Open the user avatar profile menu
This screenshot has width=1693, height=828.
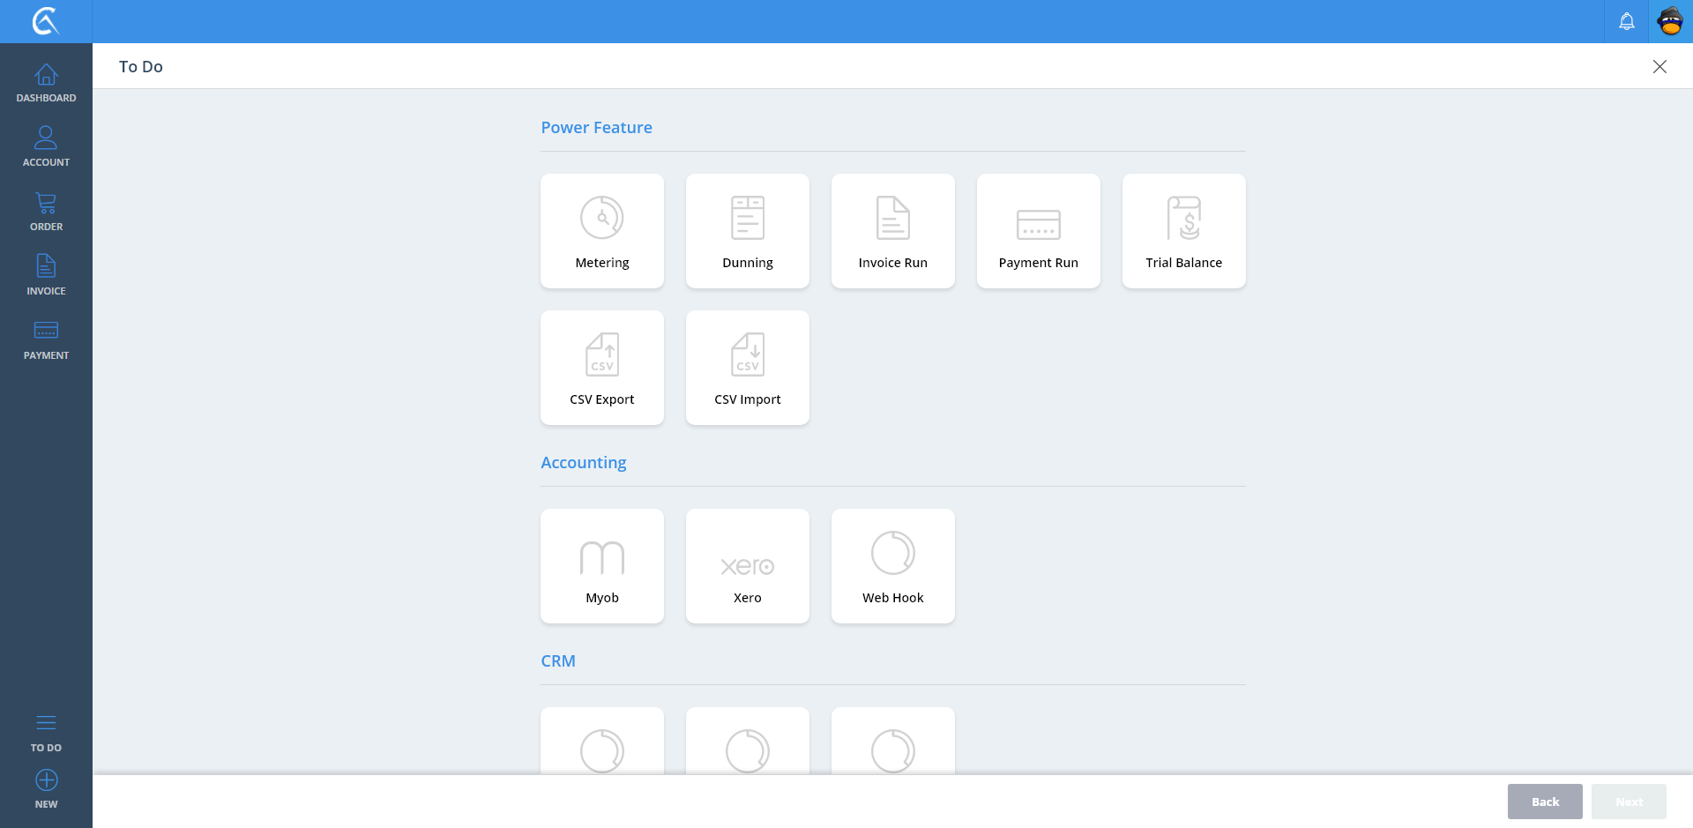point(1670,21)
